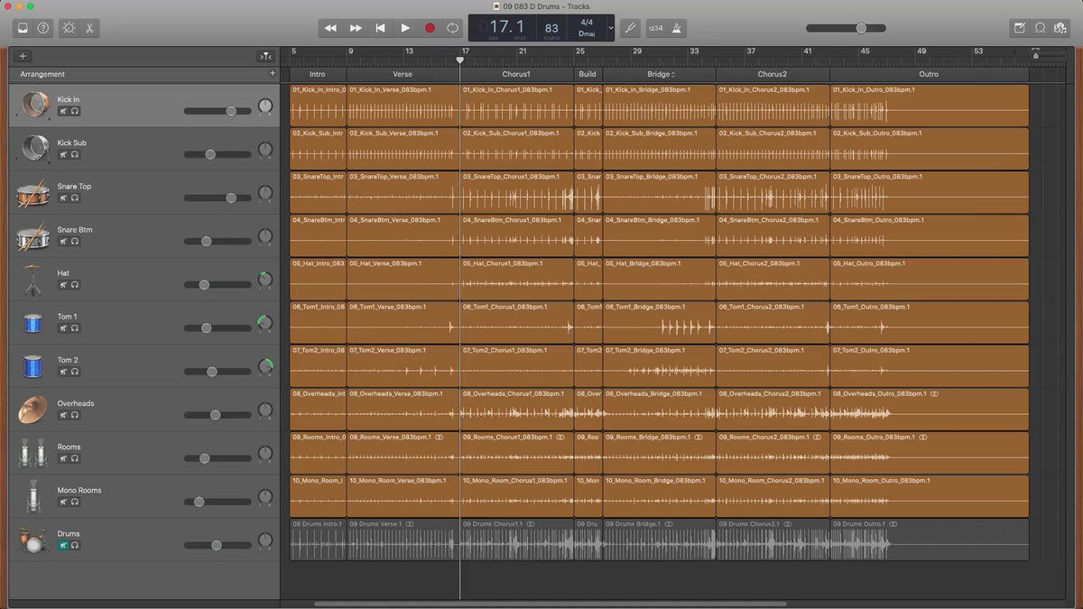
Task: Show the Smart Controls panel
Action: (x=69, y=28)
